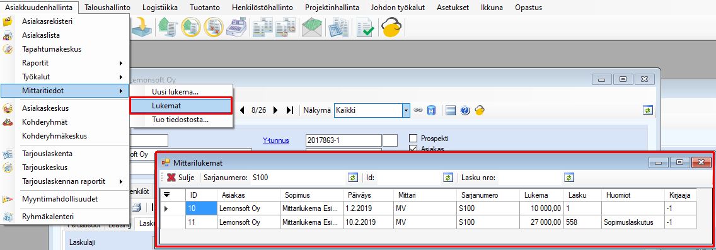Click the yellow Lemonsoft cloud icon in main toolbar
The height and width of the screenshot is (250, 716).
click(391, 27)
